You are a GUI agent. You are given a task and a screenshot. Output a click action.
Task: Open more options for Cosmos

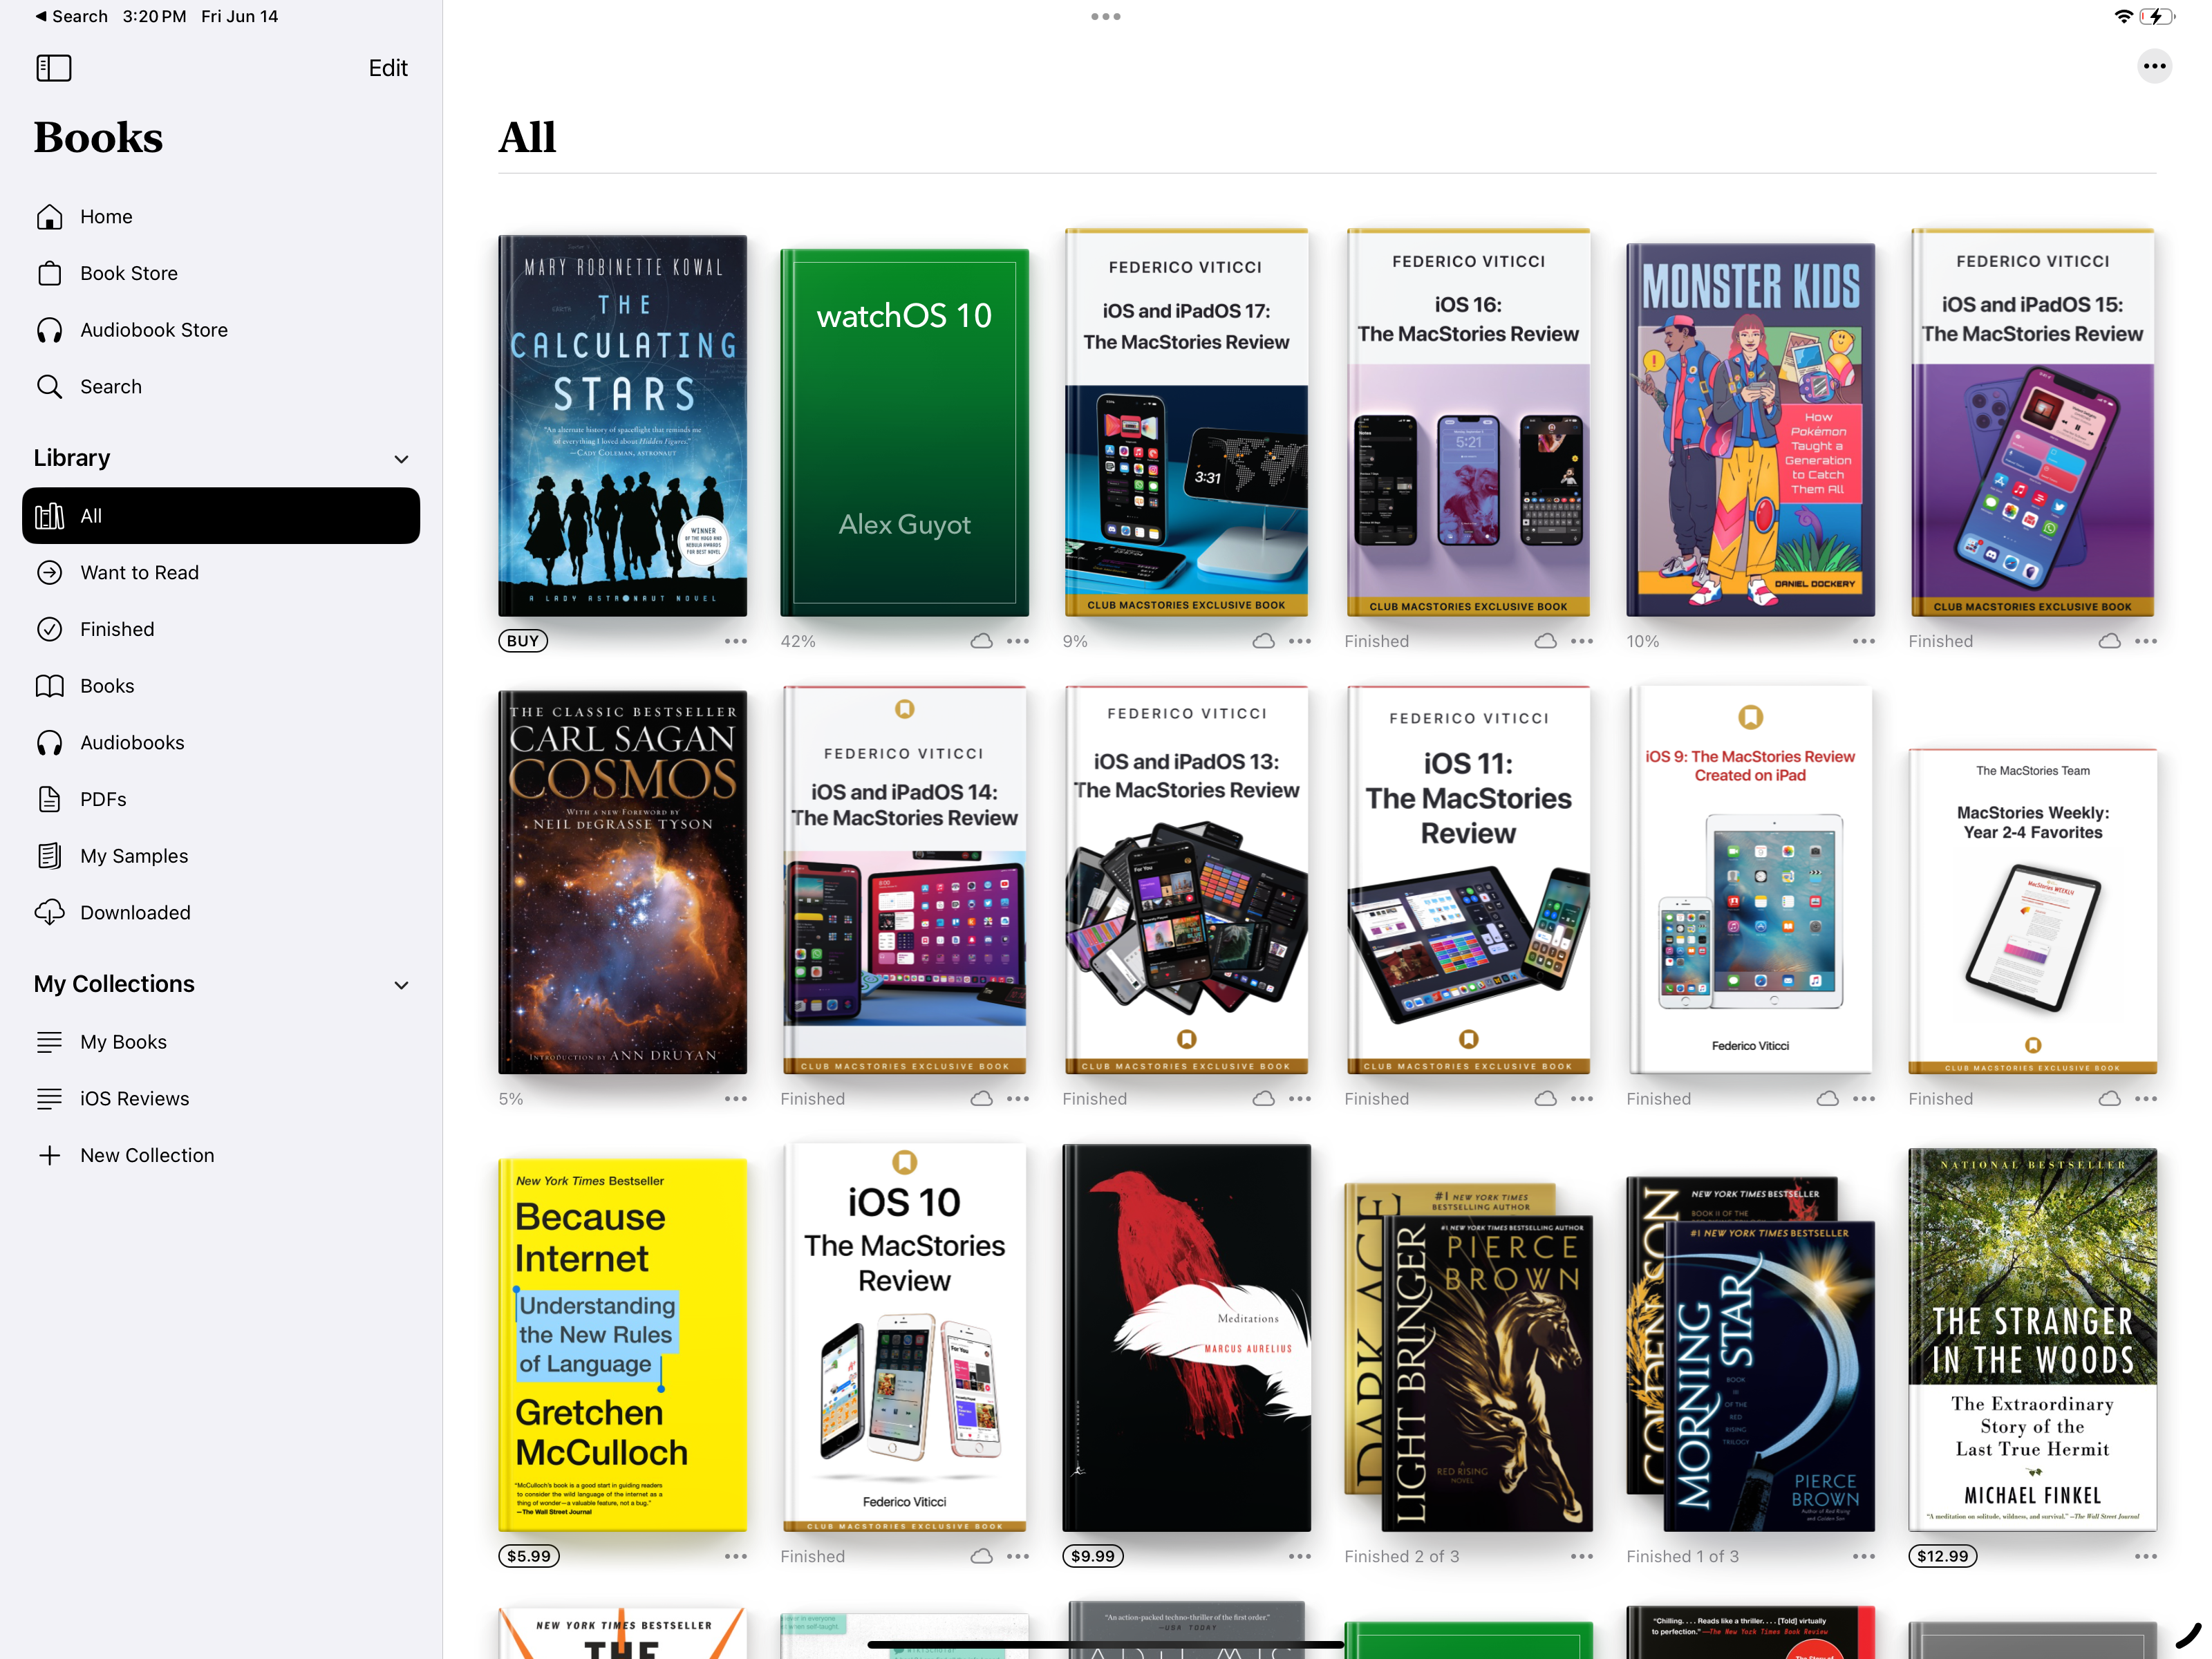(x=736, y=1099)
